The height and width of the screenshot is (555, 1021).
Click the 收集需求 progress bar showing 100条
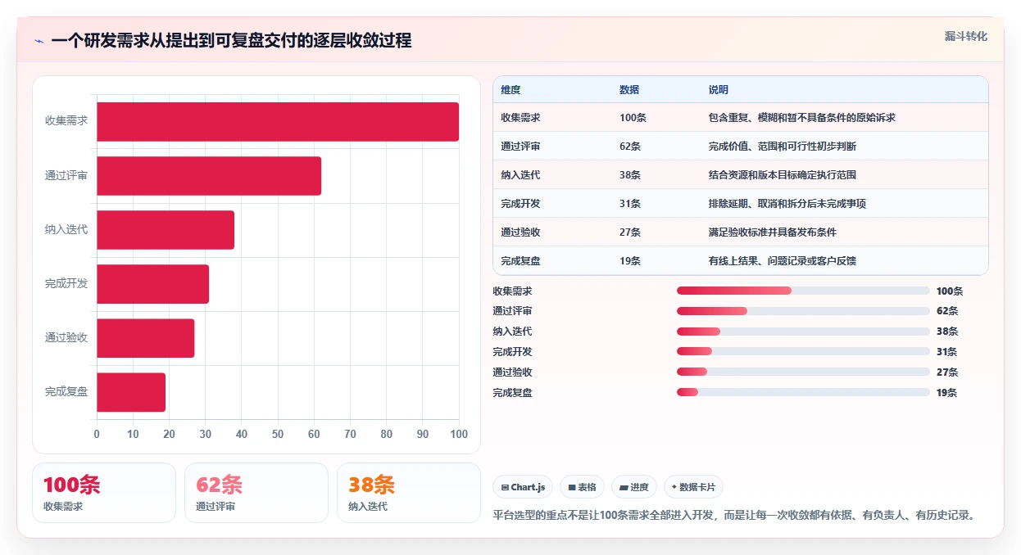tap(803, 291)
